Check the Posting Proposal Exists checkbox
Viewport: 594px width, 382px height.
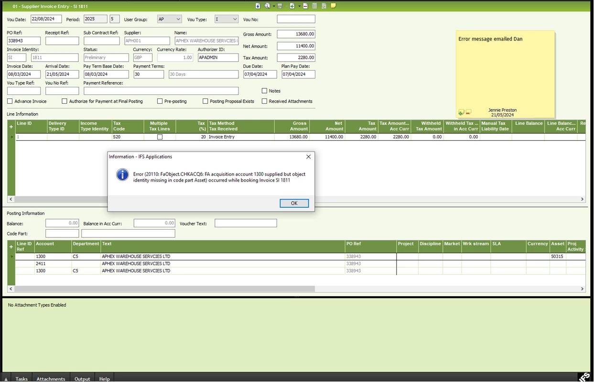pyautogui.click(x=205, y=101)
